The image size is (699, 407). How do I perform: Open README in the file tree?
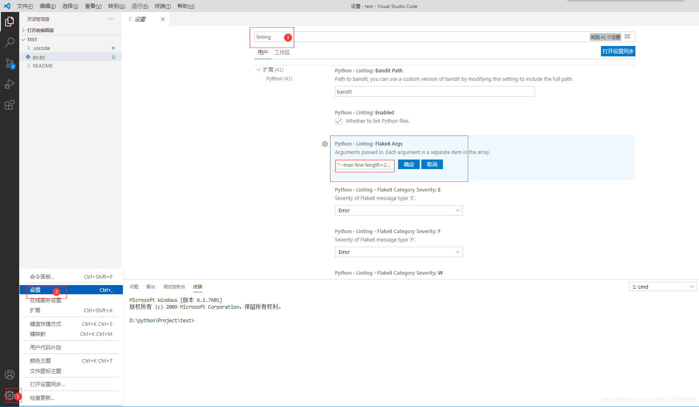[70, 66]
